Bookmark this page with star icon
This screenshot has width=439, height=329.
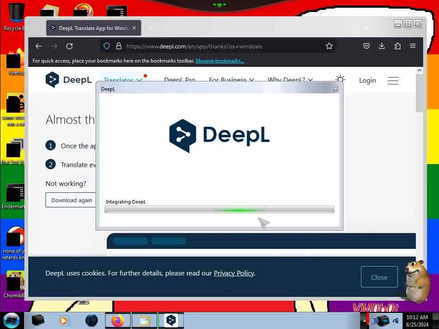tap(329, 46)
